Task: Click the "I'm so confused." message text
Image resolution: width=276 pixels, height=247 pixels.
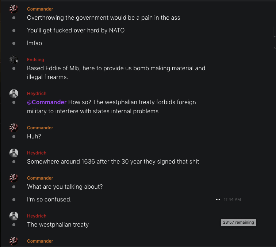Action: [49, 200]
